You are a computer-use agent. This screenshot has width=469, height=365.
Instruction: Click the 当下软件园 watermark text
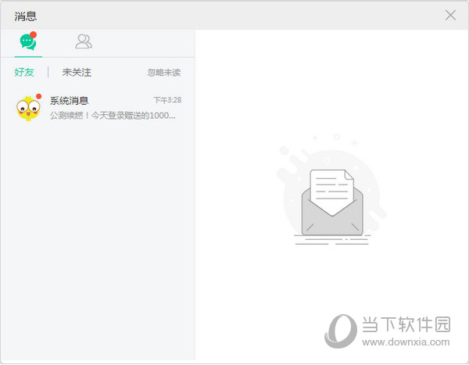(405, 324)
